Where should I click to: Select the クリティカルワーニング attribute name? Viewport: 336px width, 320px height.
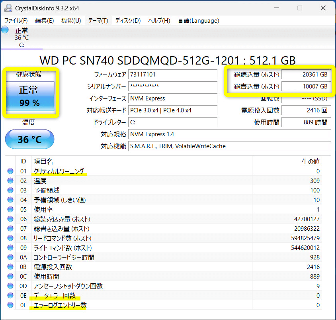[x=59, y=171]
